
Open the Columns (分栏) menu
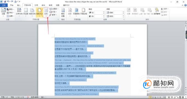coord(46,12)
